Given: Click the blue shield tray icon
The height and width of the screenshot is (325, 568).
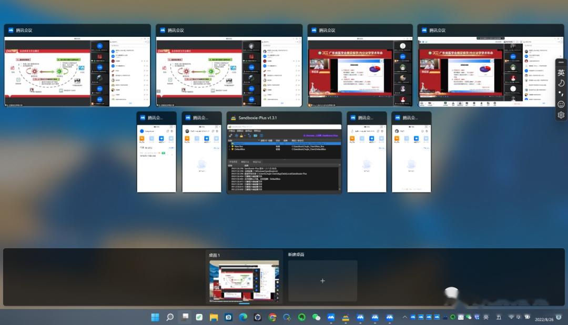Looking at the screenshot, I should pos(477,318).
